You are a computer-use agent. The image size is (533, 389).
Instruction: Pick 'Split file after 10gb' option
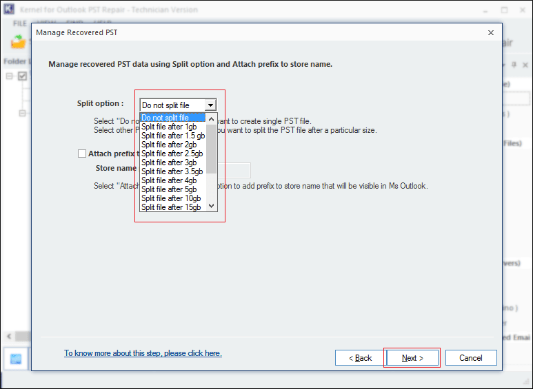point(172,198)
